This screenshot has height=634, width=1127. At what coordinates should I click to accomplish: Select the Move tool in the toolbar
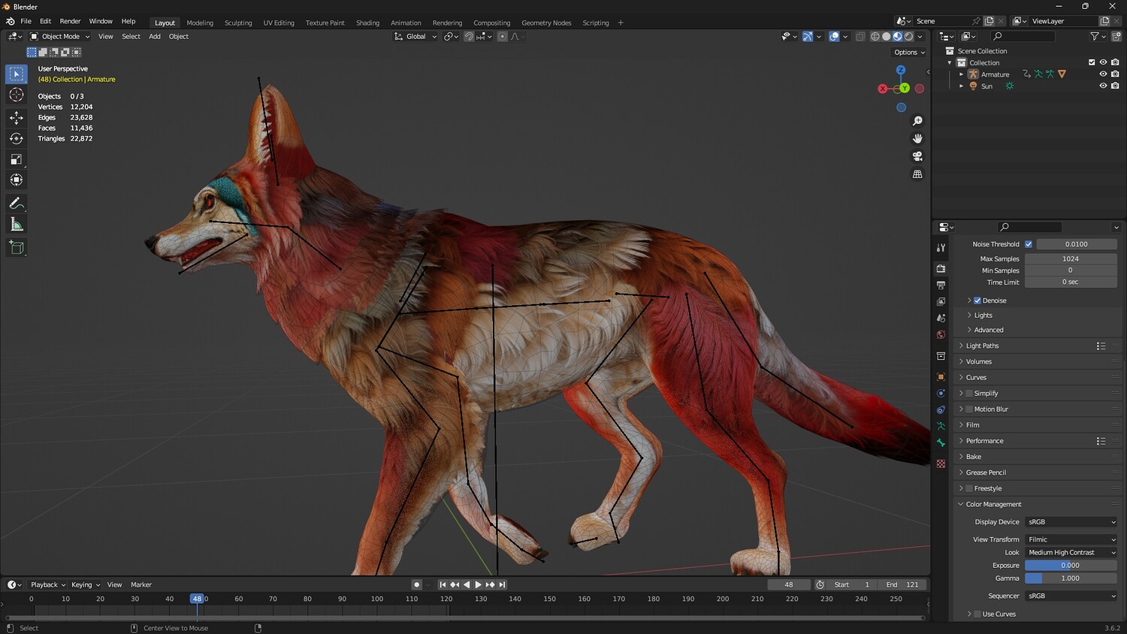16,117
